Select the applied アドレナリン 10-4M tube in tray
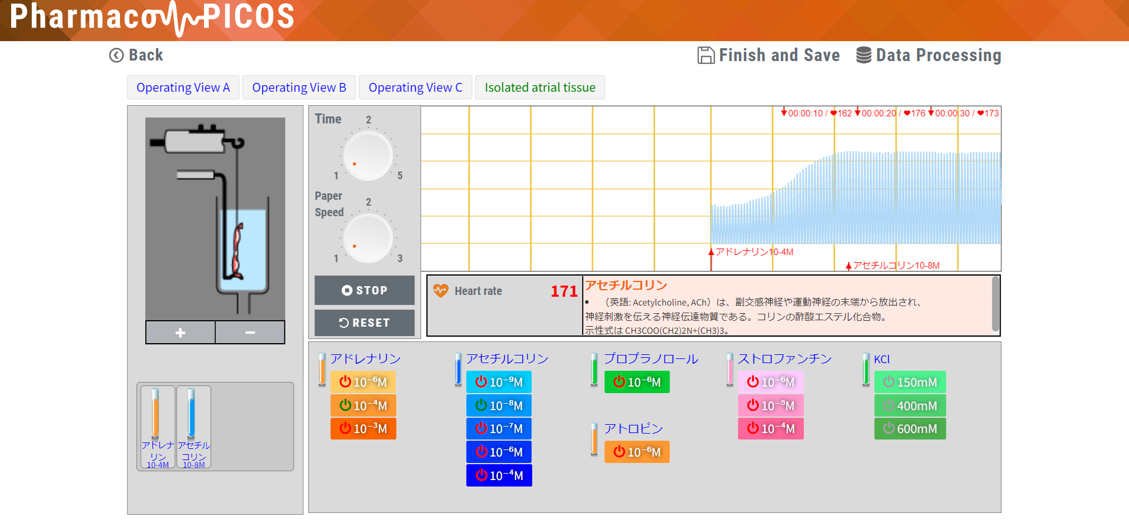This screenshot has height=530, width=1129. tap(158, 427)
